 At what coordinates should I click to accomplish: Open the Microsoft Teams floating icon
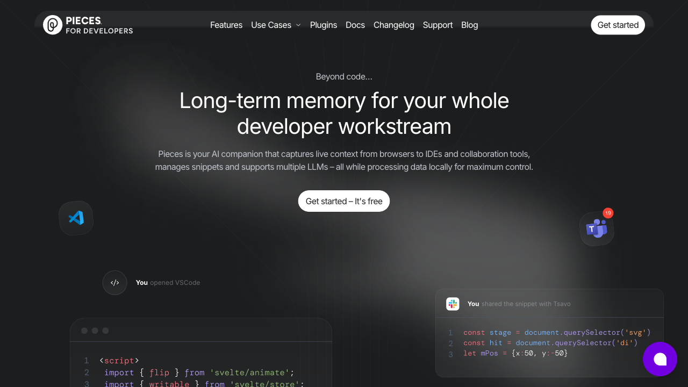pyautogui.click(x=597, y=229)
